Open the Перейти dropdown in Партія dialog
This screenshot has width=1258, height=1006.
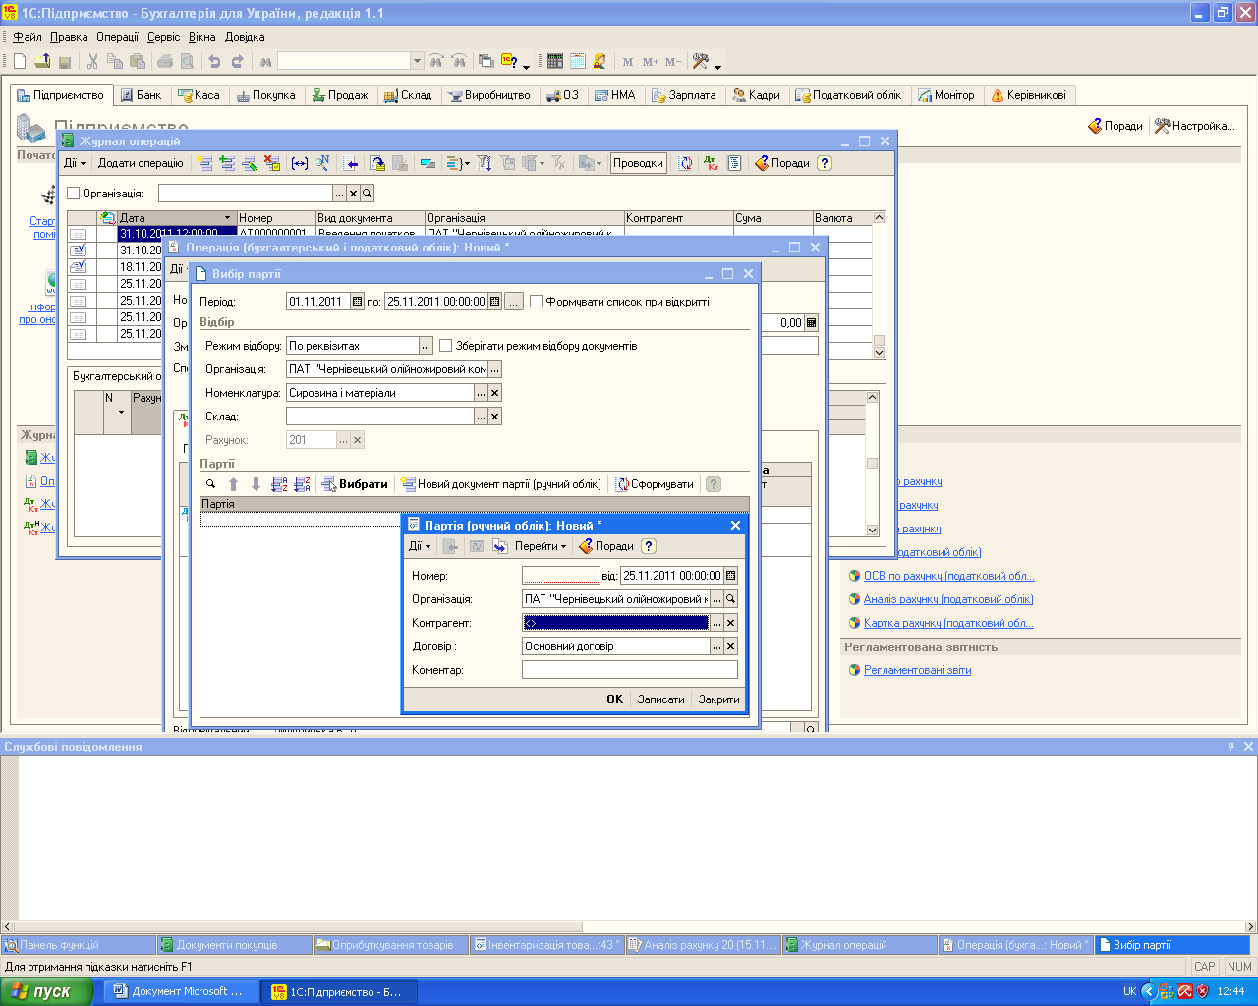click(x=541, y=546)
